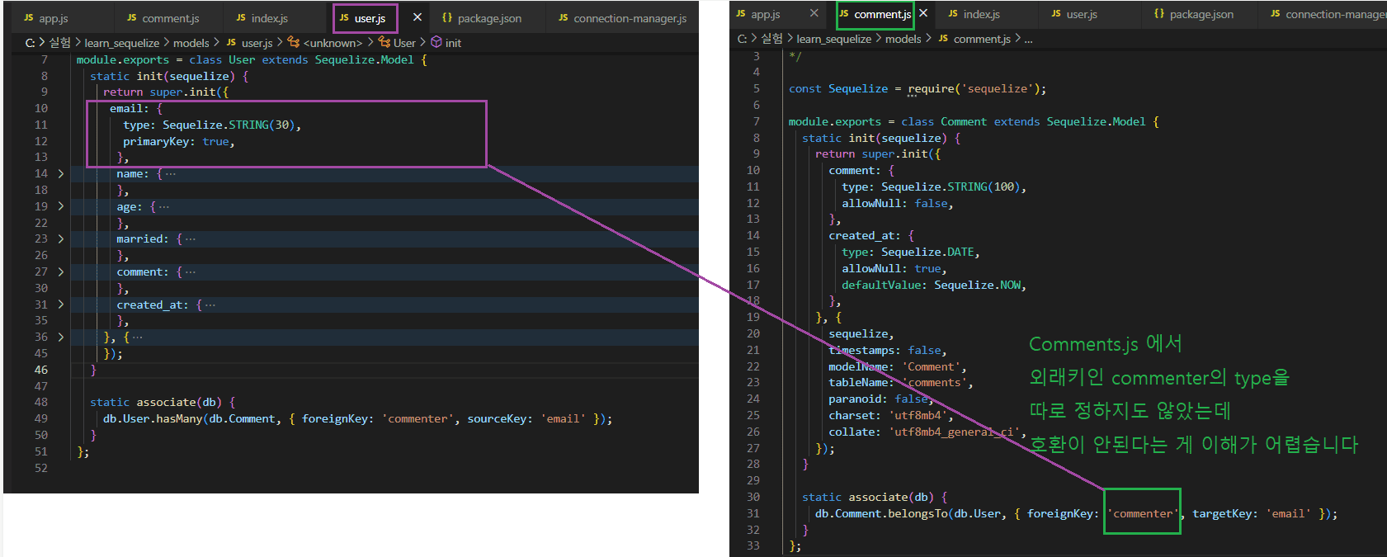Image resolution: width=1387 pixels, height=557 pixels.
Task: Click JS icon on comment.js tab in right group
Action: (x=844, y=14)
